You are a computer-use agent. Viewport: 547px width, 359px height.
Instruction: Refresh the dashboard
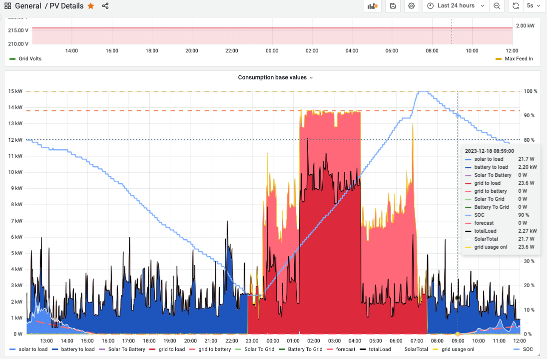pyautogui.click(x=516, y=6)
